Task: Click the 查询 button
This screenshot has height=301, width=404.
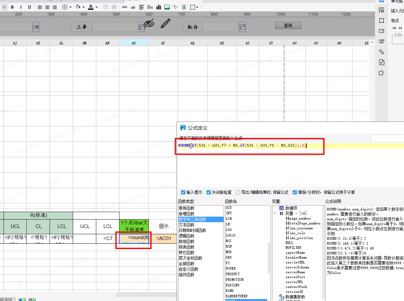Action: pos(288,25)
